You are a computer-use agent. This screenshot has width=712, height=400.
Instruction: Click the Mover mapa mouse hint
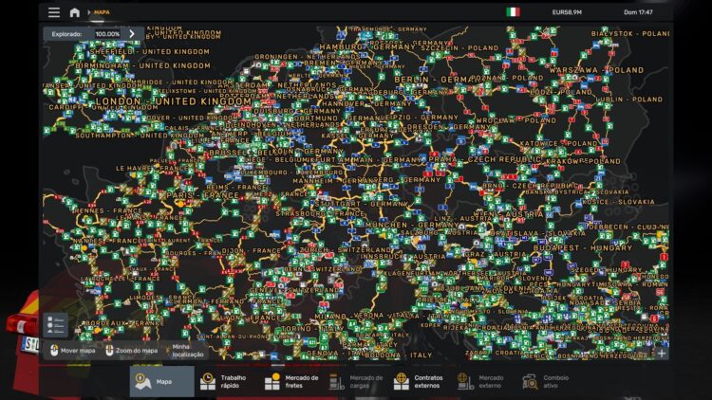[73, 351]
